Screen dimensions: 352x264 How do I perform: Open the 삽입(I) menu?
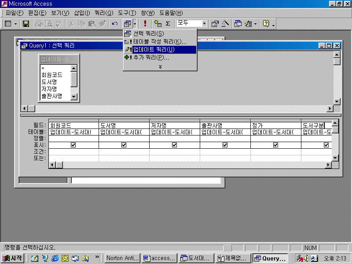coord(82,13)
